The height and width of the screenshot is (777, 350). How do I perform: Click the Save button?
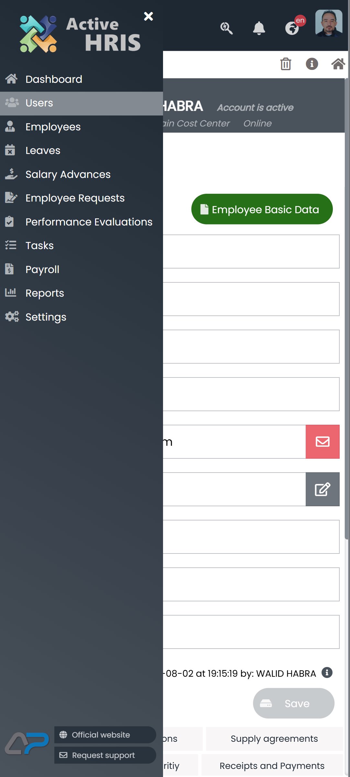coord(294,703)
